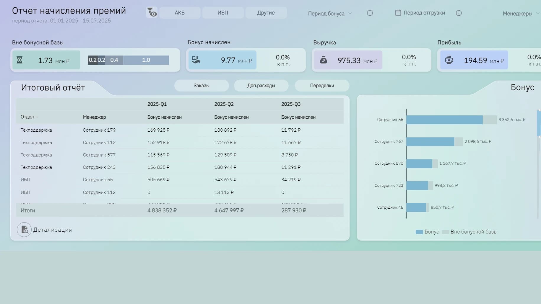The image size is (541, 304).
Task: Click the piggy bank icon in Прибыль
Action: 449,60
